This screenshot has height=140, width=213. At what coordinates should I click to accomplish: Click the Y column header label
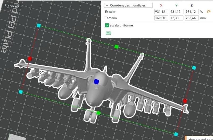click(176, 5)
